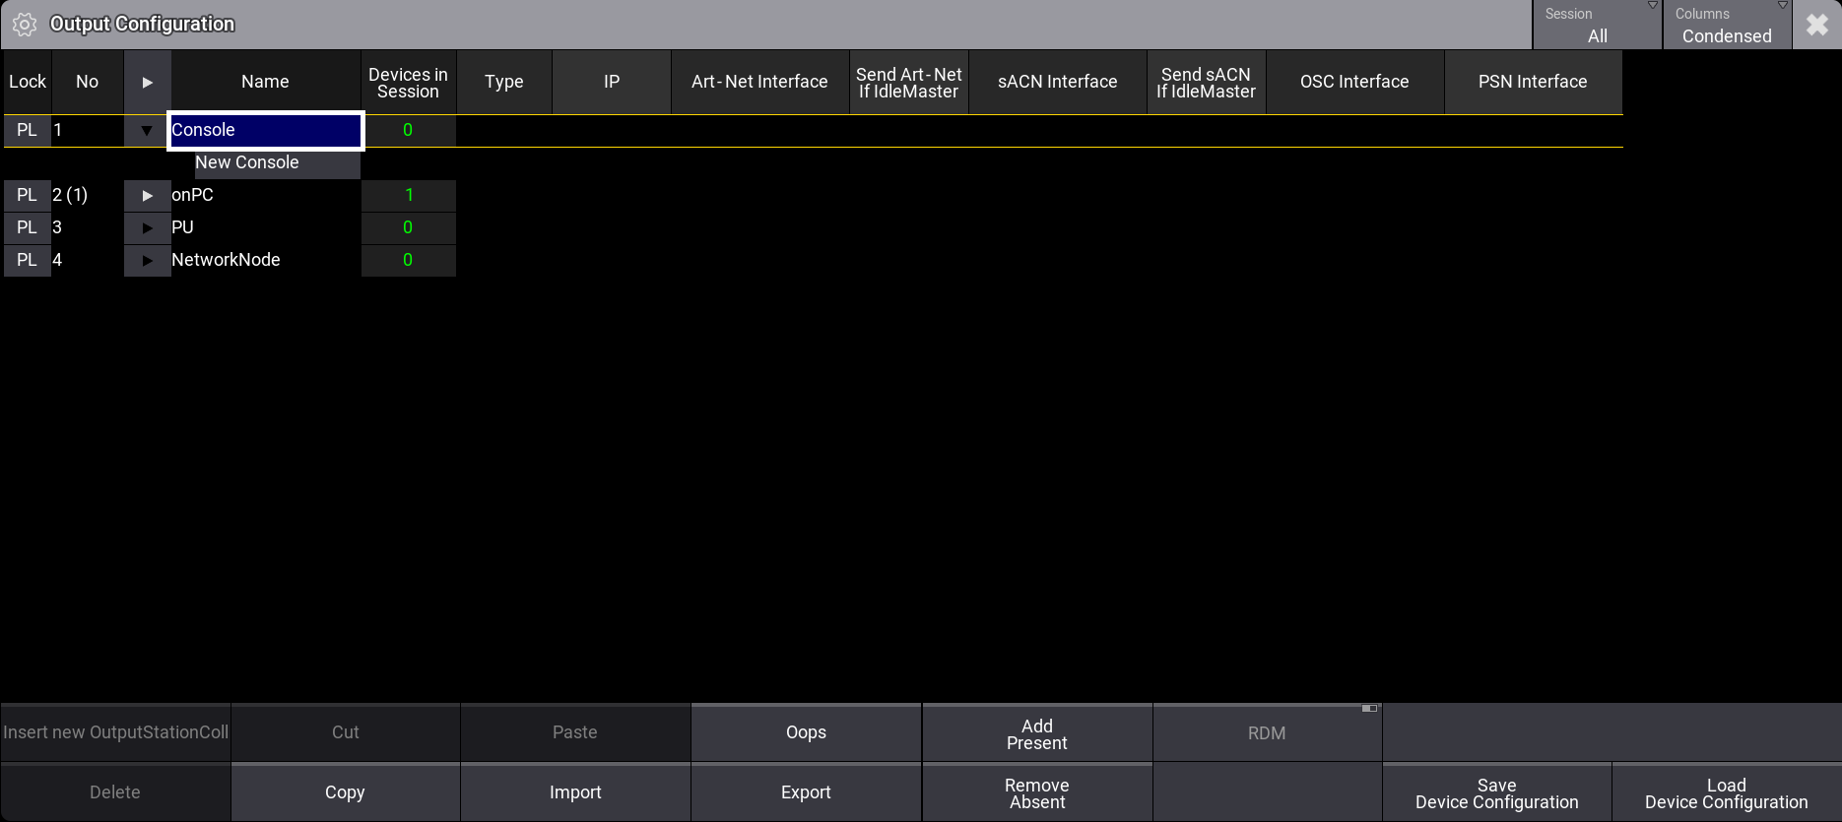Click expand-all arrow in table header
This screenshot has width=1842, height=822.
coord(147,82)
